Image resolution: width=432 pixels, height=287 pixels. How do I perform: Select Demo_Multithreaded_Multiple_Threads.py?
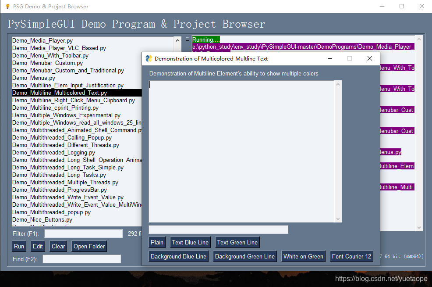coord(65,182)
